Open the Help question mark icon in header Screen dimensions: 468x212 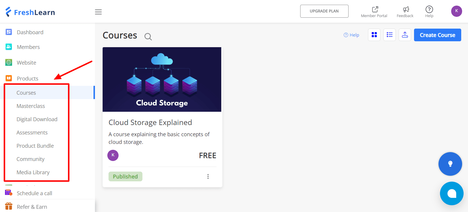click(429, 9)
